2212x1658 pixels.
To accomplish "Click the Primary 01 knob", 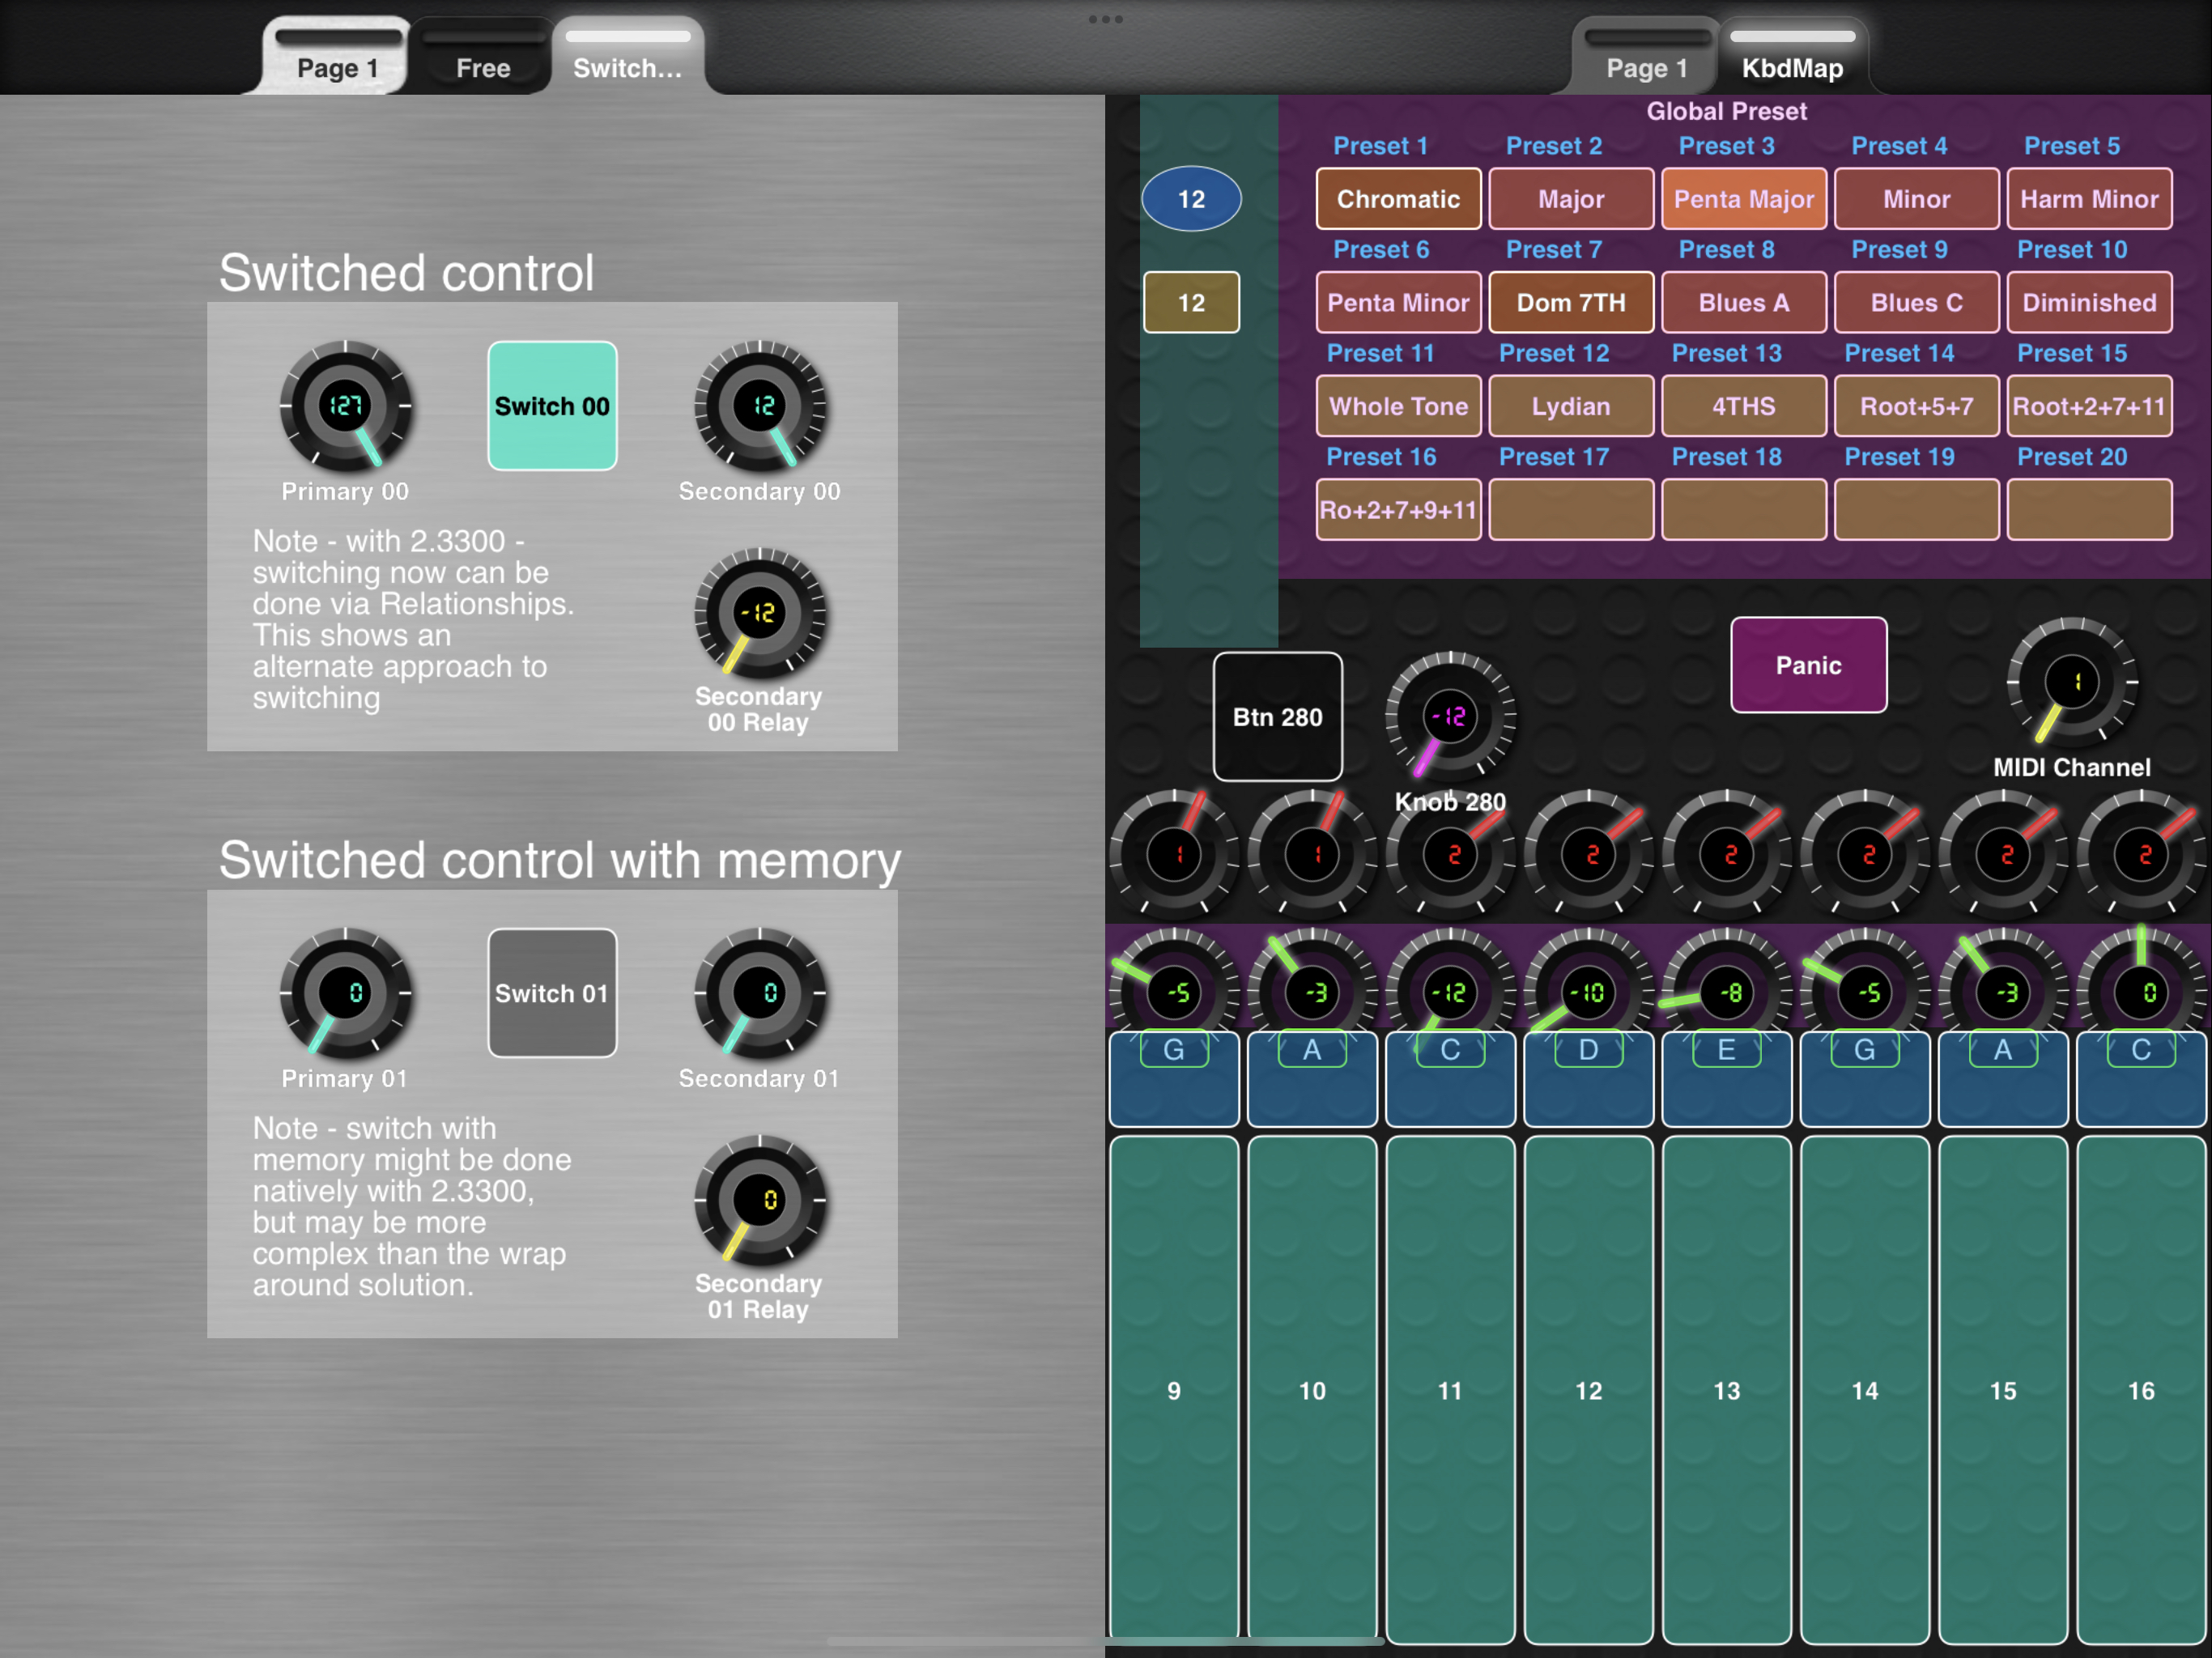I will 345,993.
